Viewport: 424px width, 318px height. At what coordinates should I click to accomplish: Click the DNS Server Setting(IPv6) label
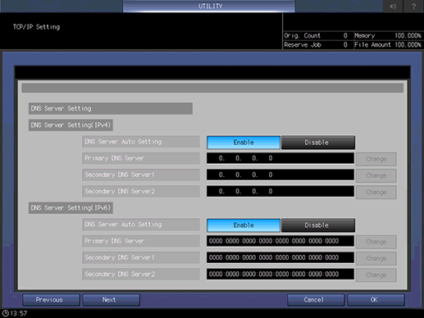point(71,208)
